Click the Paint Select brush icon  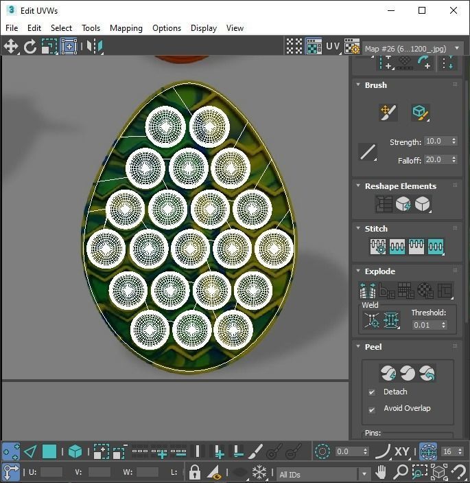(x=255, y=451)
